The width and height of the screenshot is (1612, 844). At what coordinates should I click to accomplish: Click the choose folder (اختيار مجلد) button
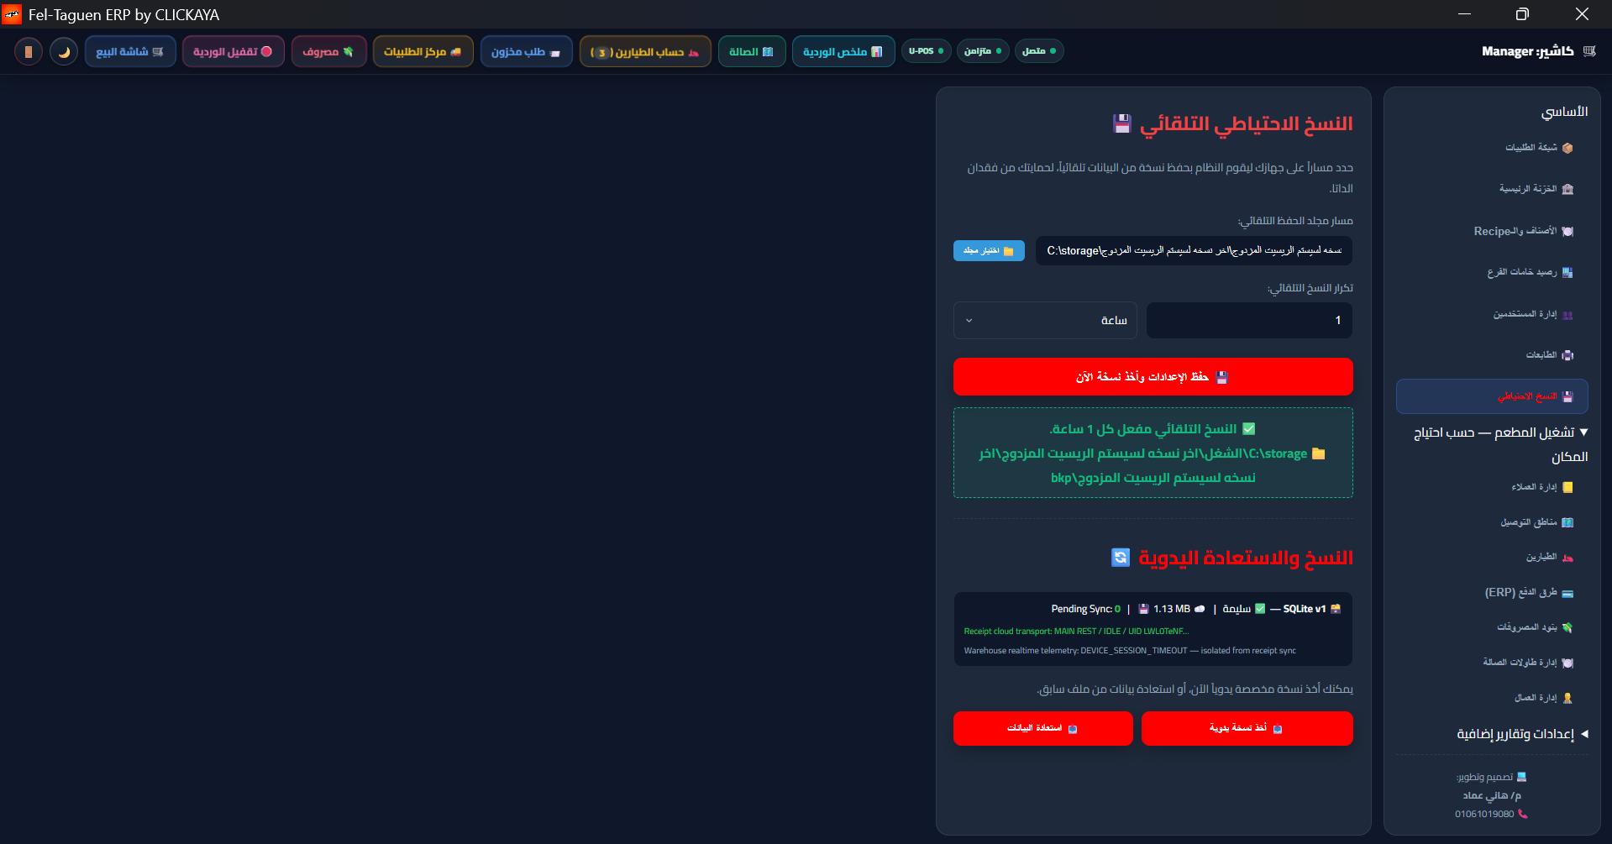pos(989,250)
